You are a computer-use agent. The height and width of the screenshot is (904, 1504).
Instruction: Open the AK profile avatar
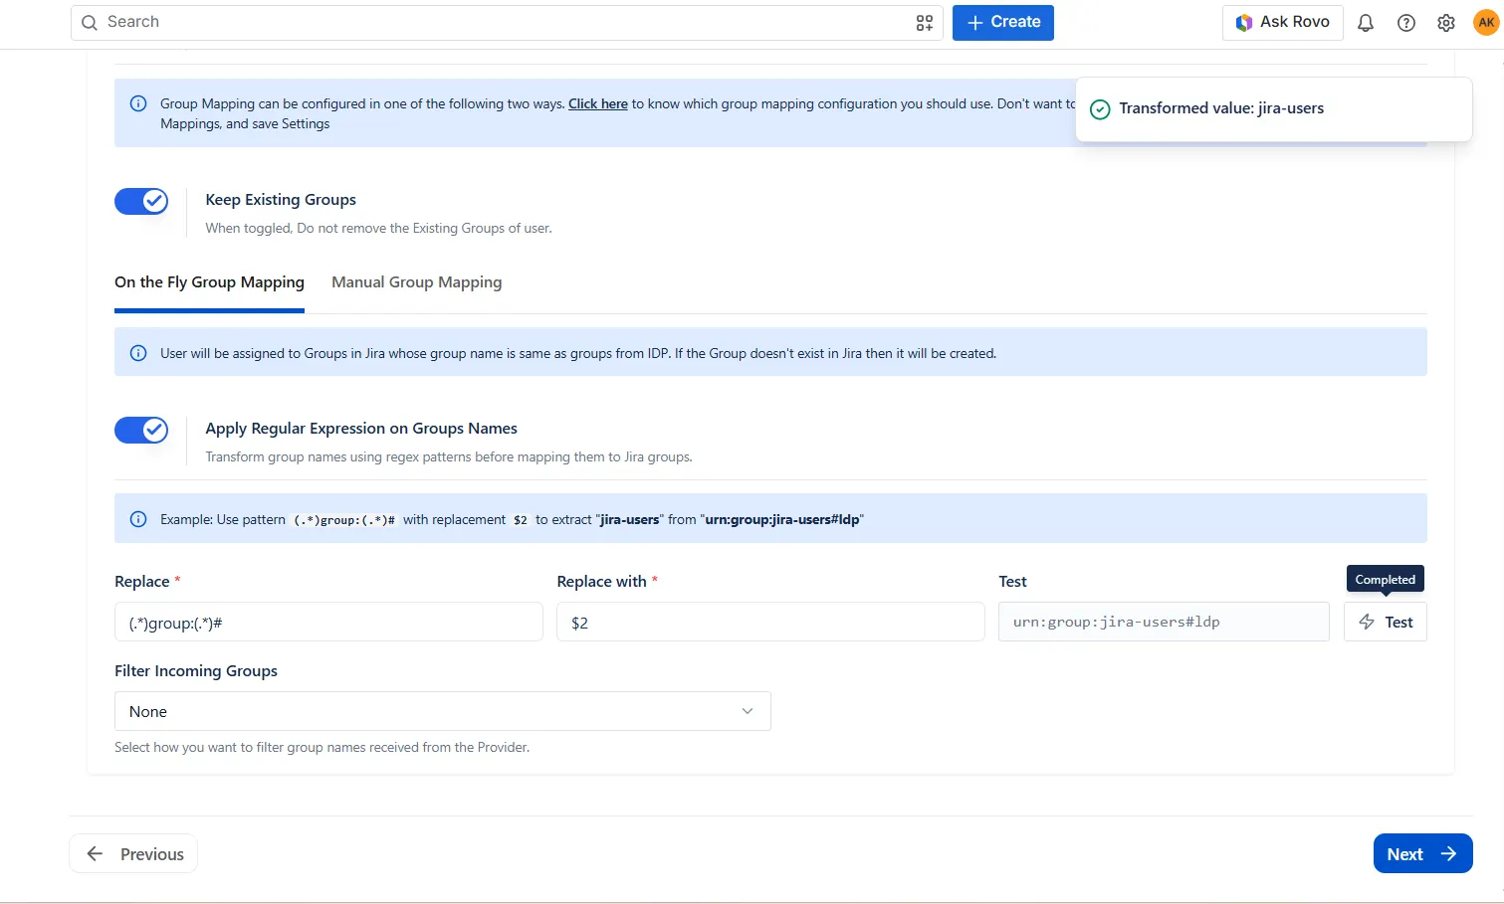click(1486, 22)
